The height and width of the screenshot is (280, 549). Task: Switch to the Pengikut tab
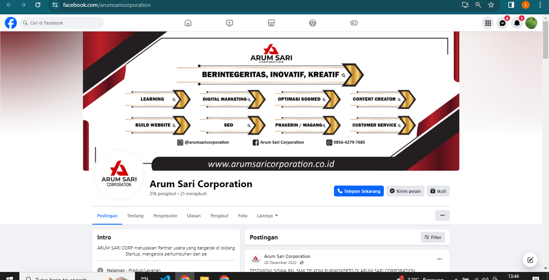(x=219, y=216)
